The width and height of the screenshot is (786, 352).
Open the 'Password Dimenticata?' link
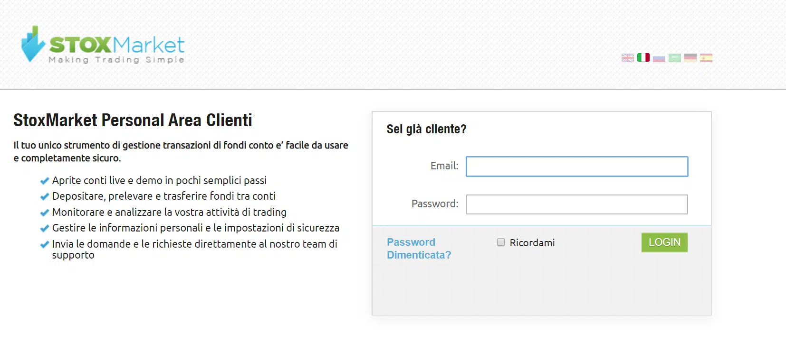click(x=419, y=249)
